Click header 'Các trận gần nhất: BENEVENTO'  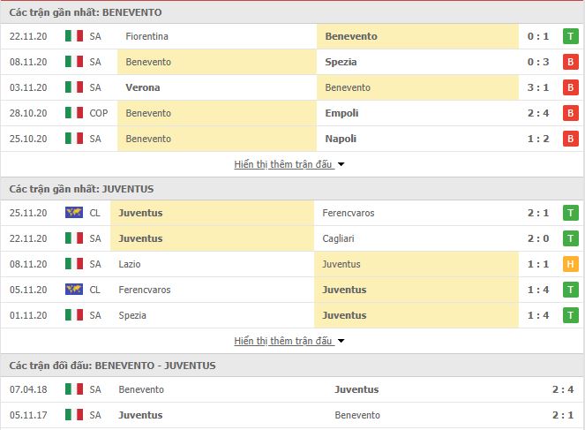tap(86, 12)
